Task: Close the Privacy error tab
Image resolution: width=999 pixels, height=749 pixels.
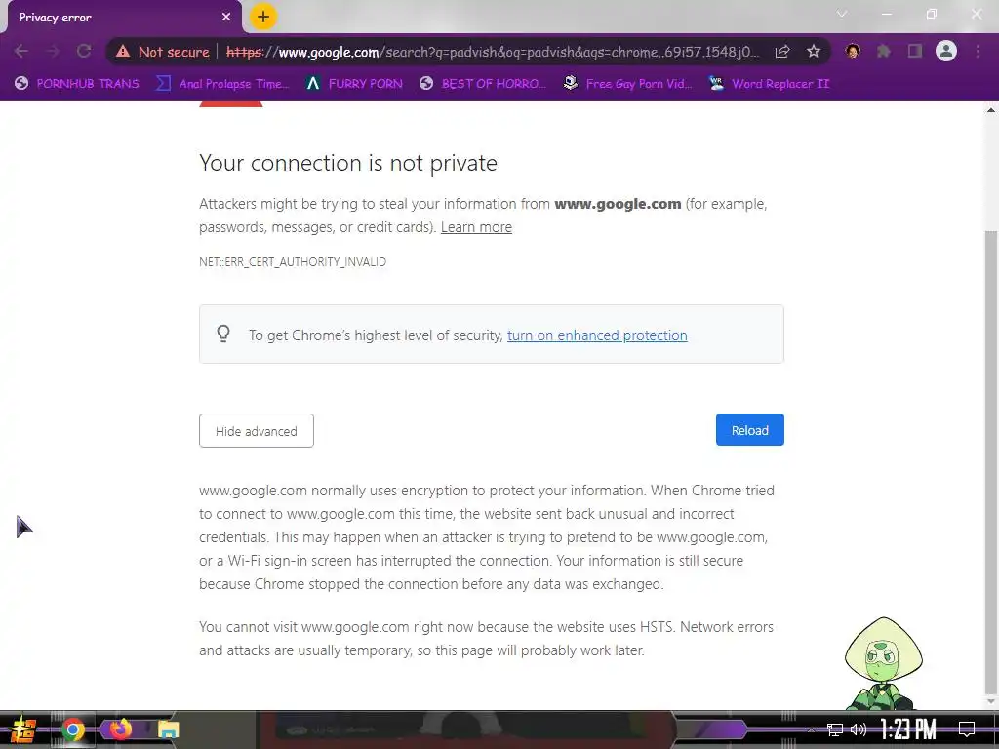Action: click(226, 18)
